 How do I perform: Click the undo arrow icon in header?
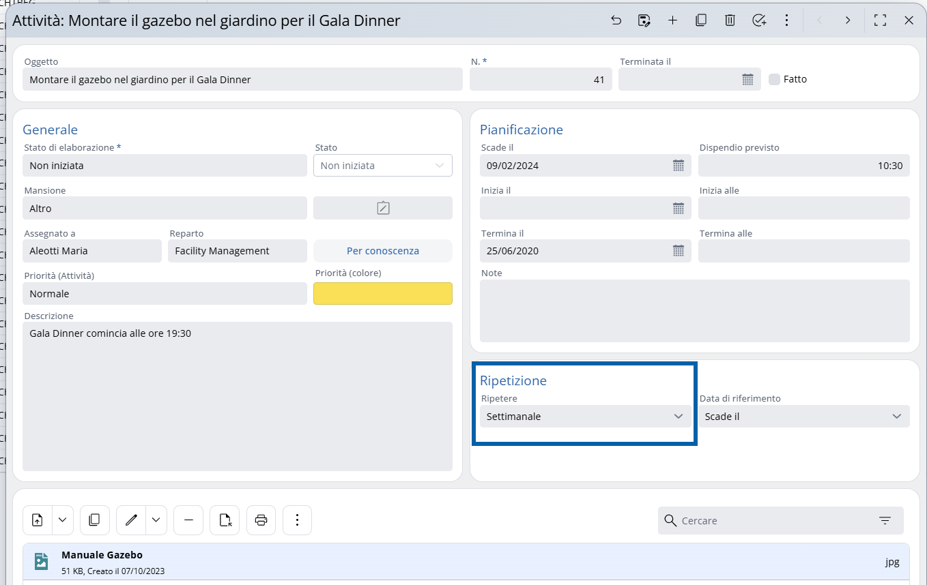tap(616, 20)
